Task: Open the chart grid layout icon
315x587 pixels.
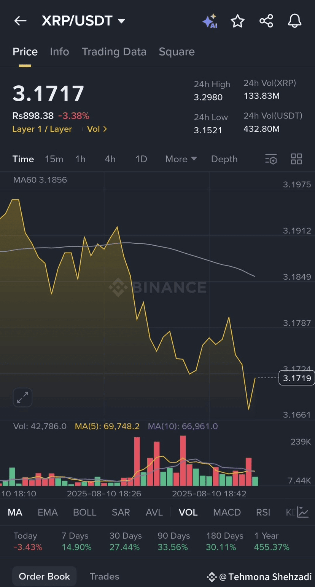Action: (x=296, y=159)
